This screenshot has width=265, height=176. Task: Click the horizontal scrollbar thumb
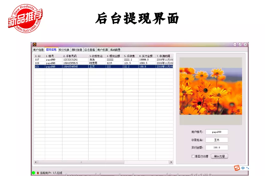point(81,162)
